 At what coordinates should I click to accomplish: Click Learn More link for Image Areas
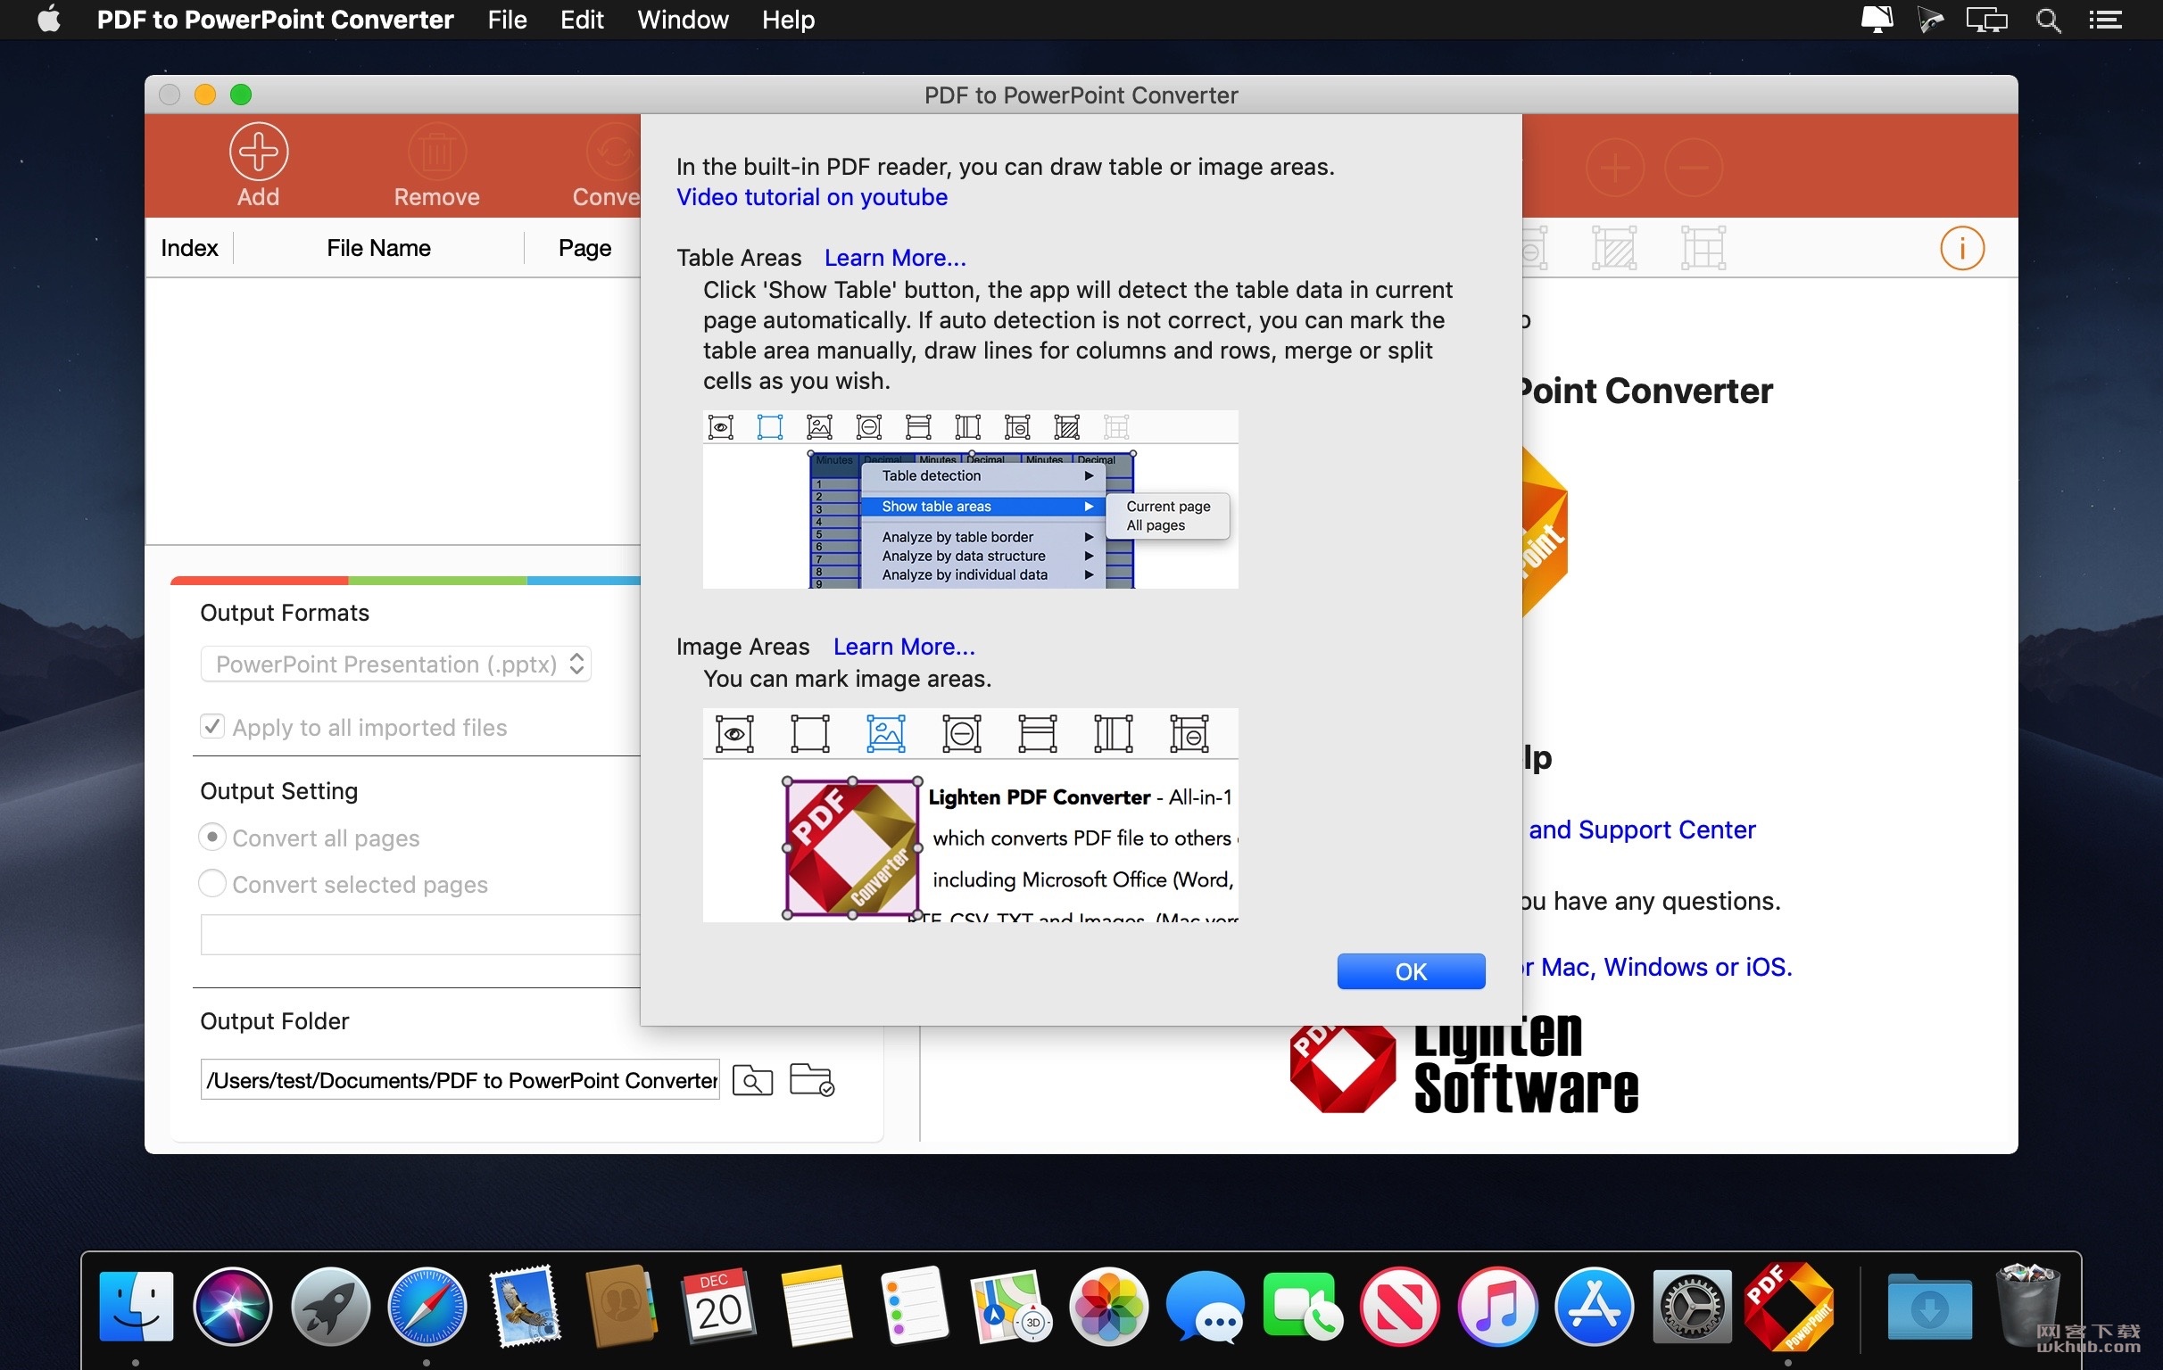[905, 647]
